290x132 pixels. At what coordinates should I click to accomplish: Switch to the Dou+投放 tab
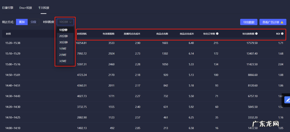point(25,8)
